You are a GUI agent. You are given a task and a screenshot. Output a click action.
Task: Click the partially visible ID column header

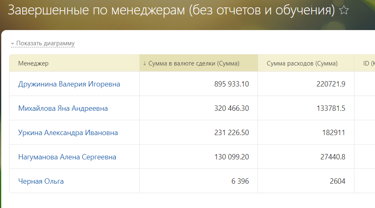369,63
